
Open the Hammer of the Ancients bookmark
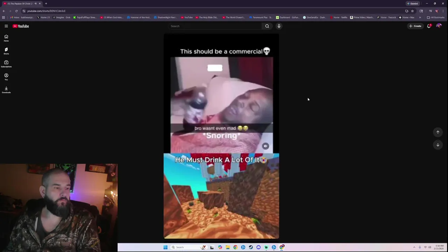pyautogui.click(x=138, y=17)
